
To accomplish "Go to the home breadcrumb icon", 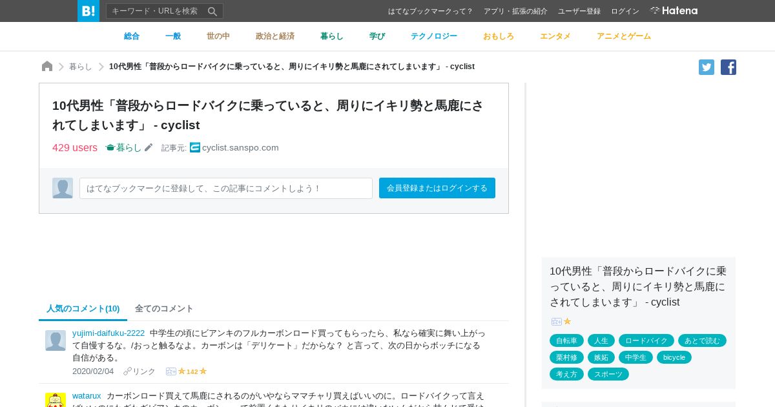I will [x=47, y=67].
